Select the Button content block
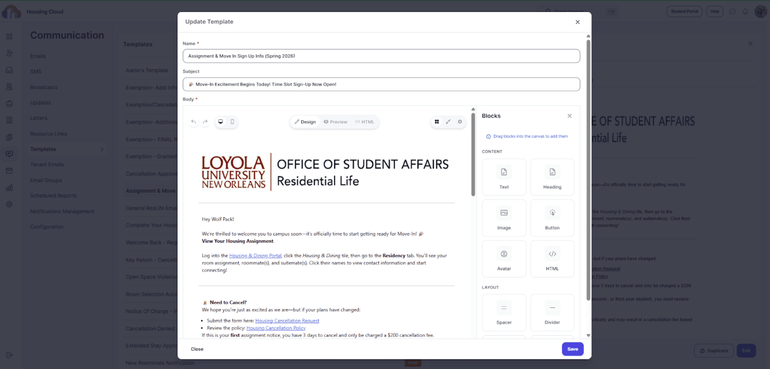The width and height of the screenshot is (770, 369). pos(552,218)
